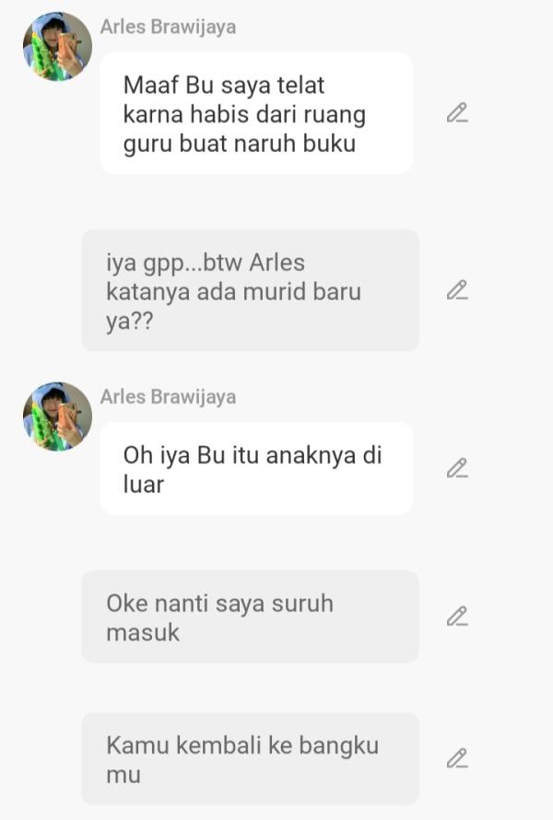
Task: Edit the 'Oke nanti saya suruh masuk' message
Action: (x=457, y=616)
